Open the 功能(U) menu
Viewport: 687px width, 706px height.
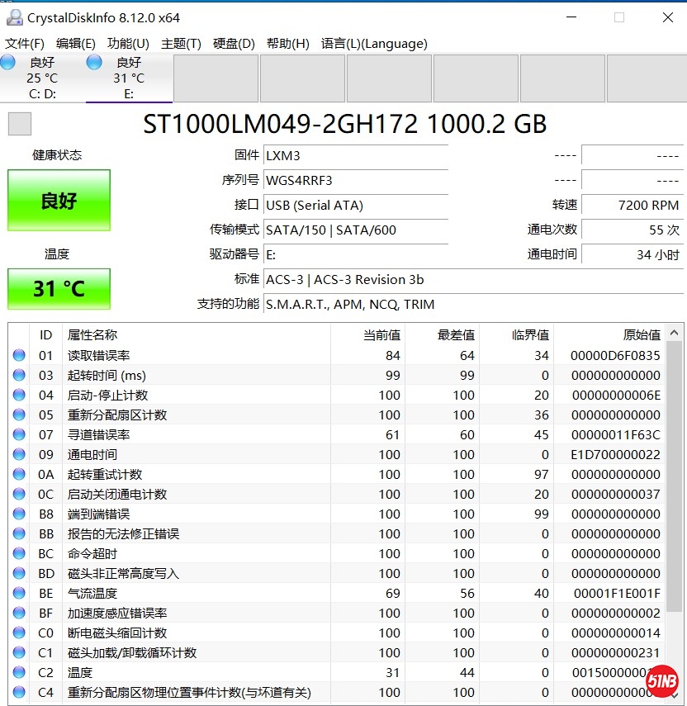(x=128, y=44)
